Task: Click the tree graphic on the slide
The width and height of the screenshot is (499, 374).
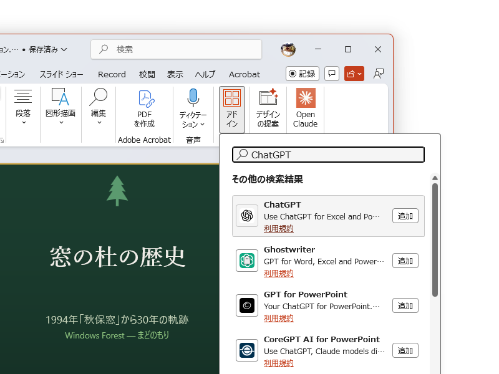Action: tap(117, 191)
